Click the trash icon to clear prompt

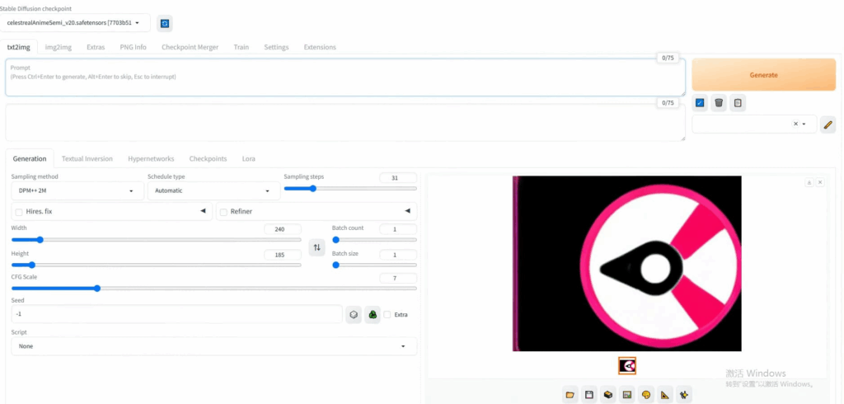[719, 102]
